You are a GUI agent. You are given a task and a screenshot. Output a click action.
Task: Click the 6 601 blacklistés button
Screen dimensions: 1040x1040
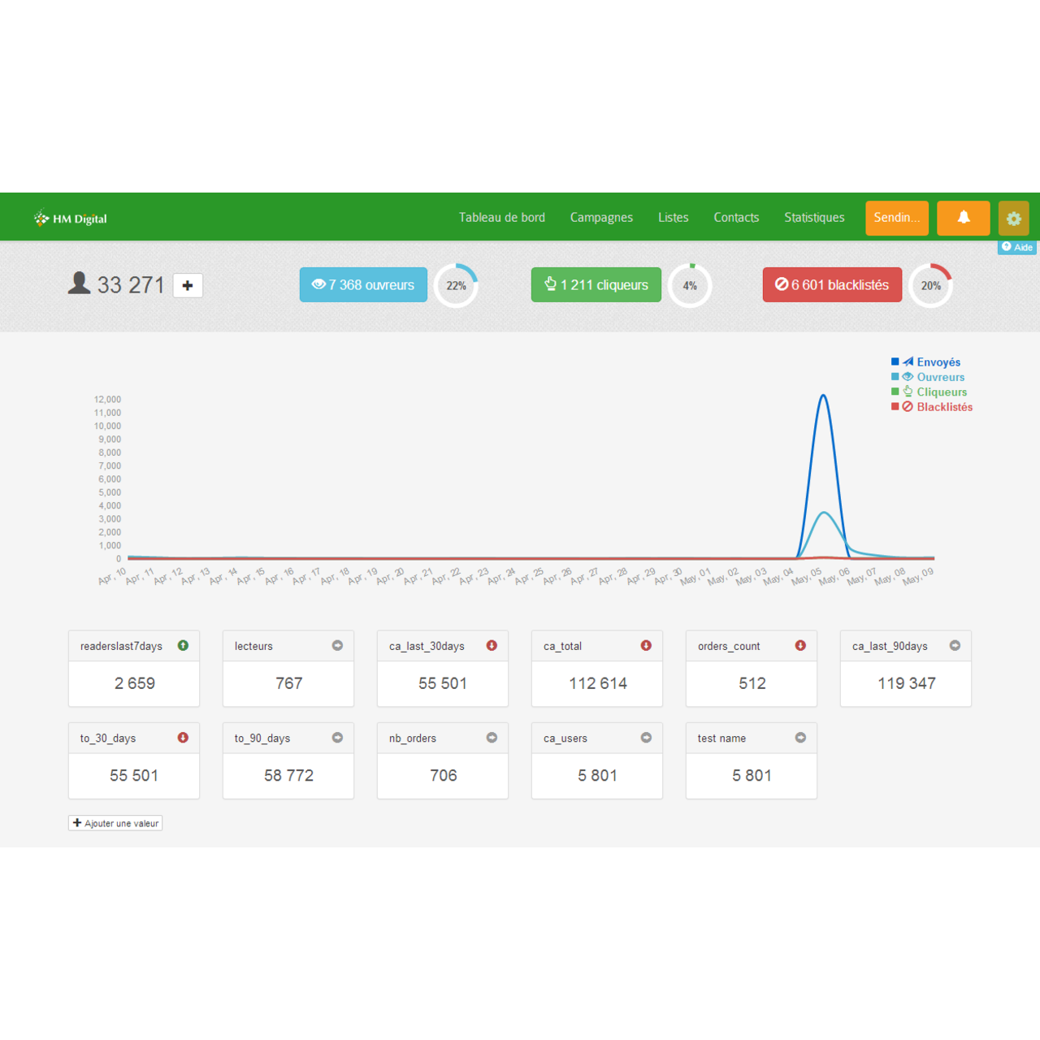pos(832,285)
